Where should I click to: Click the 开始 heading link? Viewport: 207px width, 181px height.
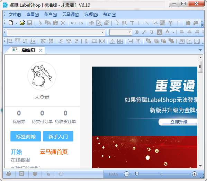tap(16, 152)
